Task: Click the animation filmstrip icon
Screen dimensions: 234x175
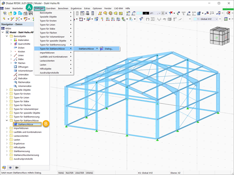Action: click(153, 19)
